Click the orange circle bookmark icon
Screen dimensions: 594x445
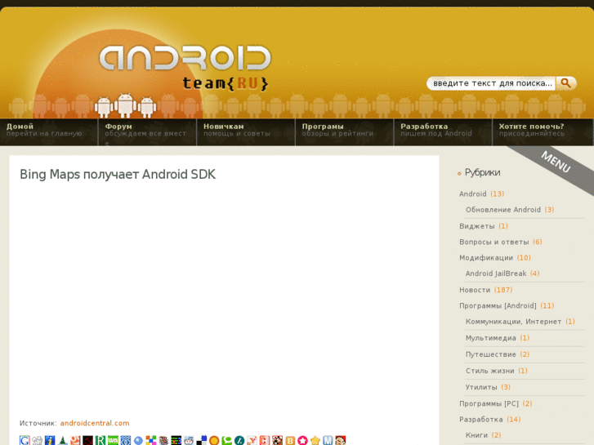pyautogui.click(x=214, y=440)
